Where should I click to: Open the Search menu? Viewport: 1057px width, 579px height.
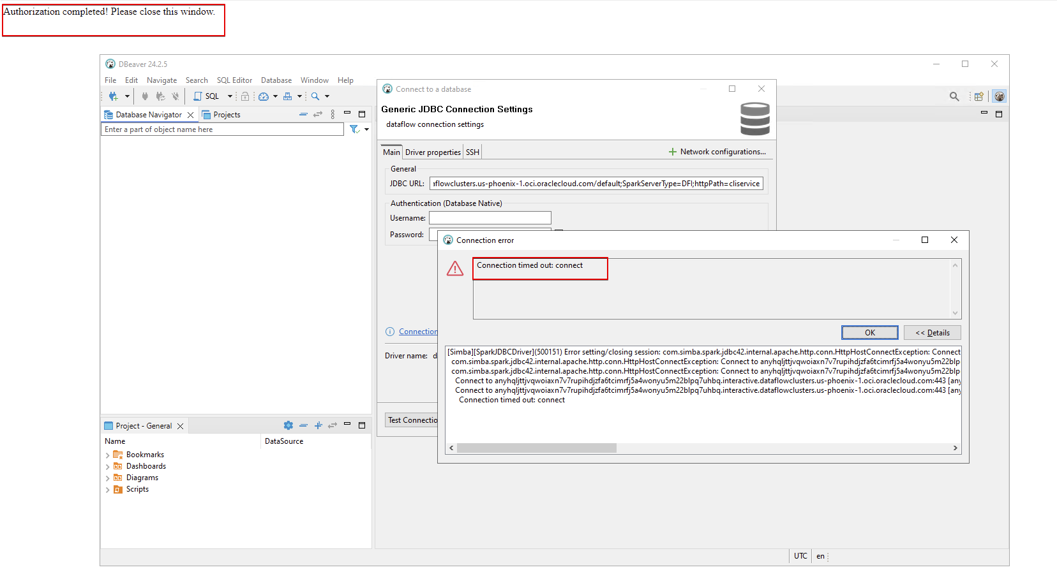point(197,80)
